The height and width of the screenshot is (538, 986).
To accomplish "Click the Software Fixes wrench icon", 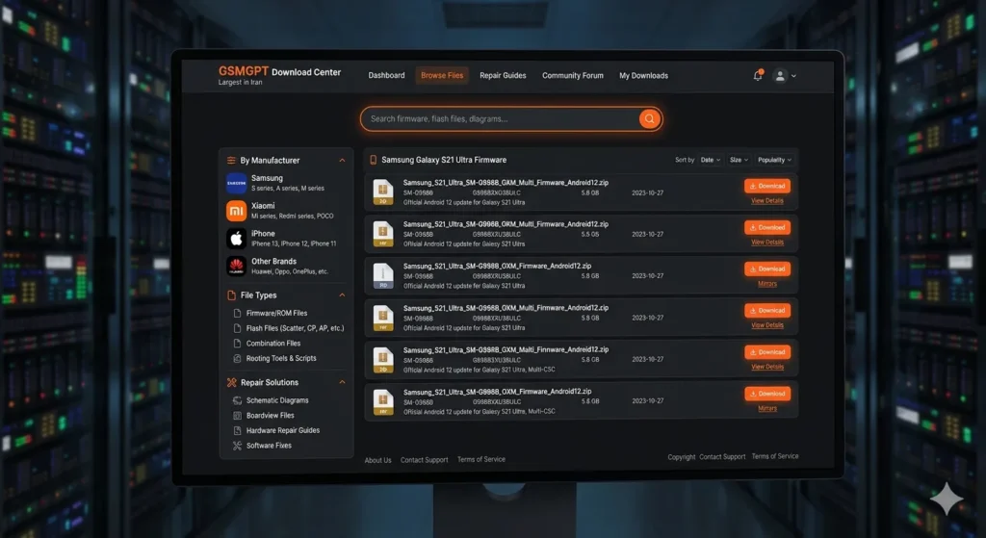I will pyautogui.click(x=237, y=446).
